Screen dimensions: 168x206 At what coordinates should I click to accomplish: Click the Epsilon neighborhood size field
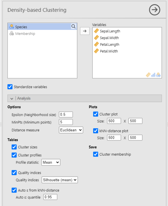point(66,115)
